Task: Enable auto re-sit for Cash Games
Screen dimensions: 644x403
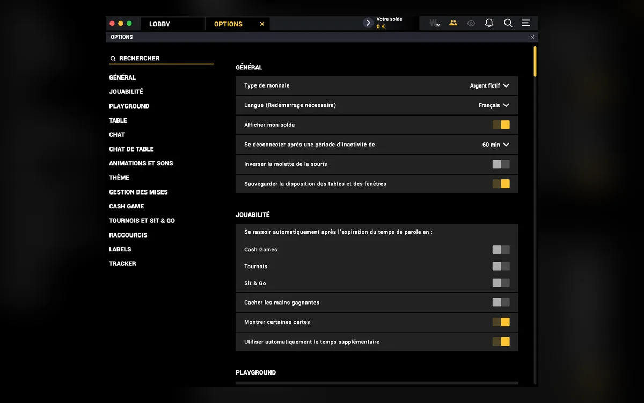Action: click(x=501, y=249)
